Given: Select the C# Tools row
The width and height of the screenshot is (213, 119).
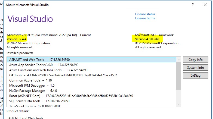Looking at the screenshot, I should point(91,75).
